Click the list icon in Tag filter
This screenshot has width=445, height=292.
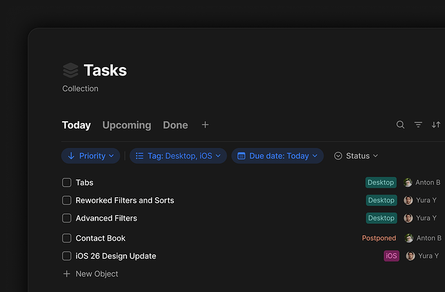point(139,156)
